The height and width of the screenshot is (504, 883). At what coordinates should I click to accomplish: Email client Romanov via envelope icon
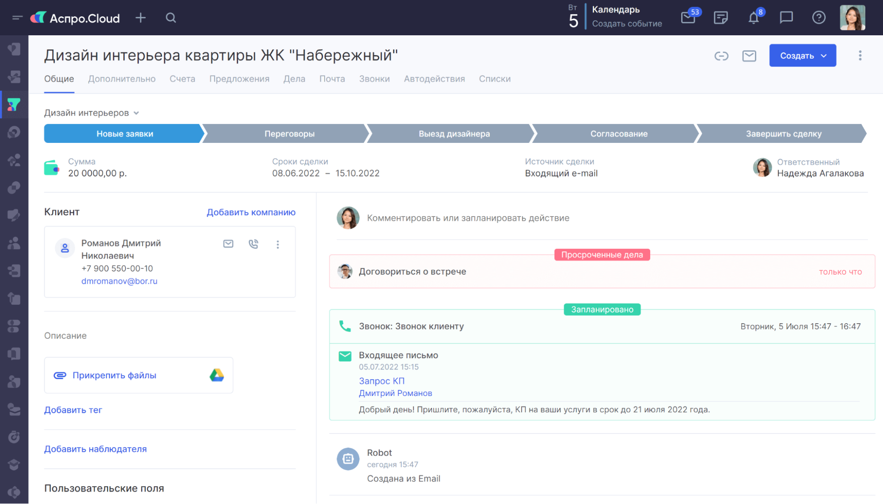(x=228, y=244)
